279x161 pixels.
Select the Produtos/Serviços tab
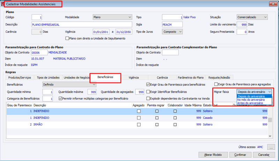20,78
